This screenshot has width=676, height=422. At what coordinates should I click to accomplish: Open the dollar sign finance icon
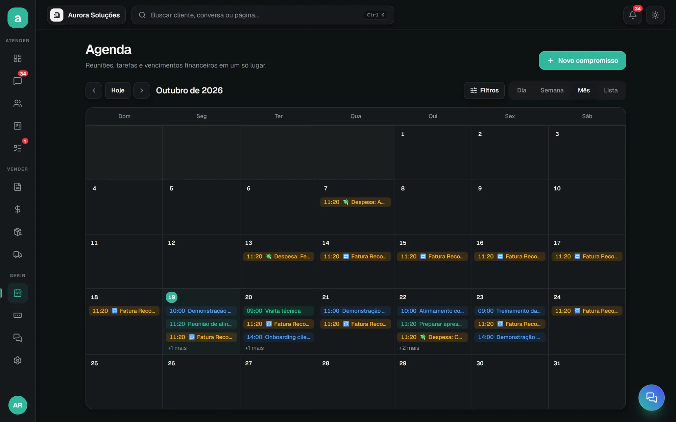pyautogui.click(x=18, y=209)
